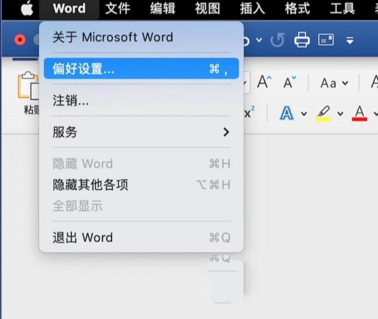Open the highlight color dropdown arrow
378x319 pixels.
(x=340, y=113)
